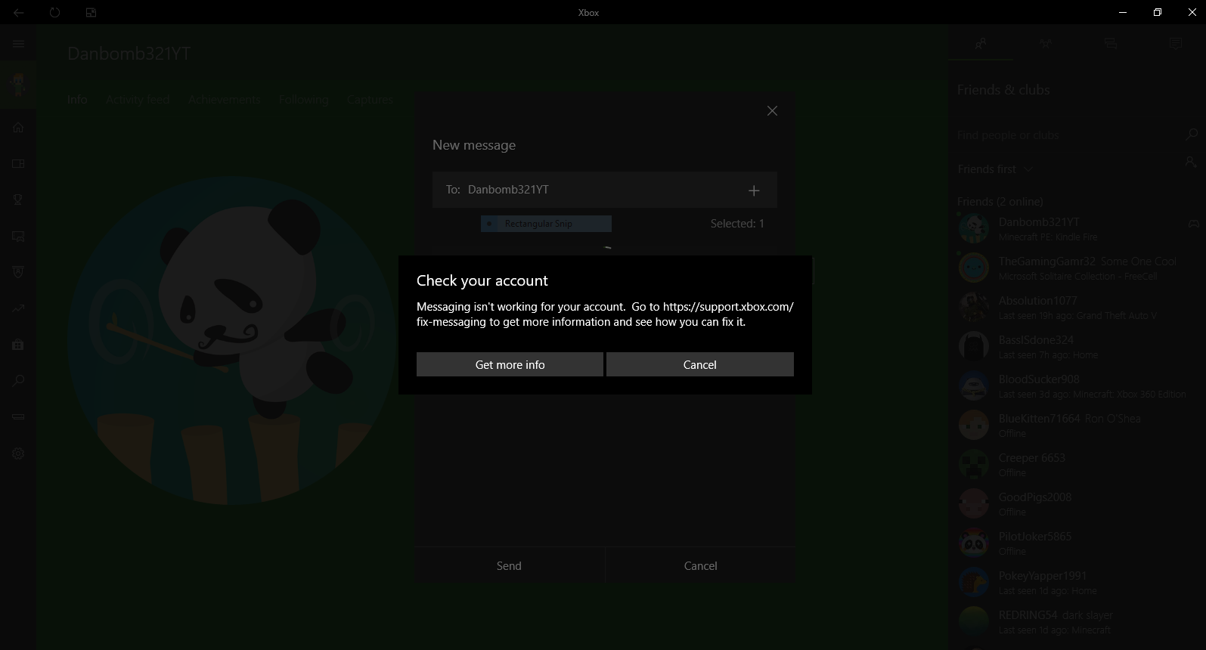This screenshot has width=1206, height=650.
Task: Open friend BloodSucker908 in list
Action: pyautogui.click(x=1077, y=385)
